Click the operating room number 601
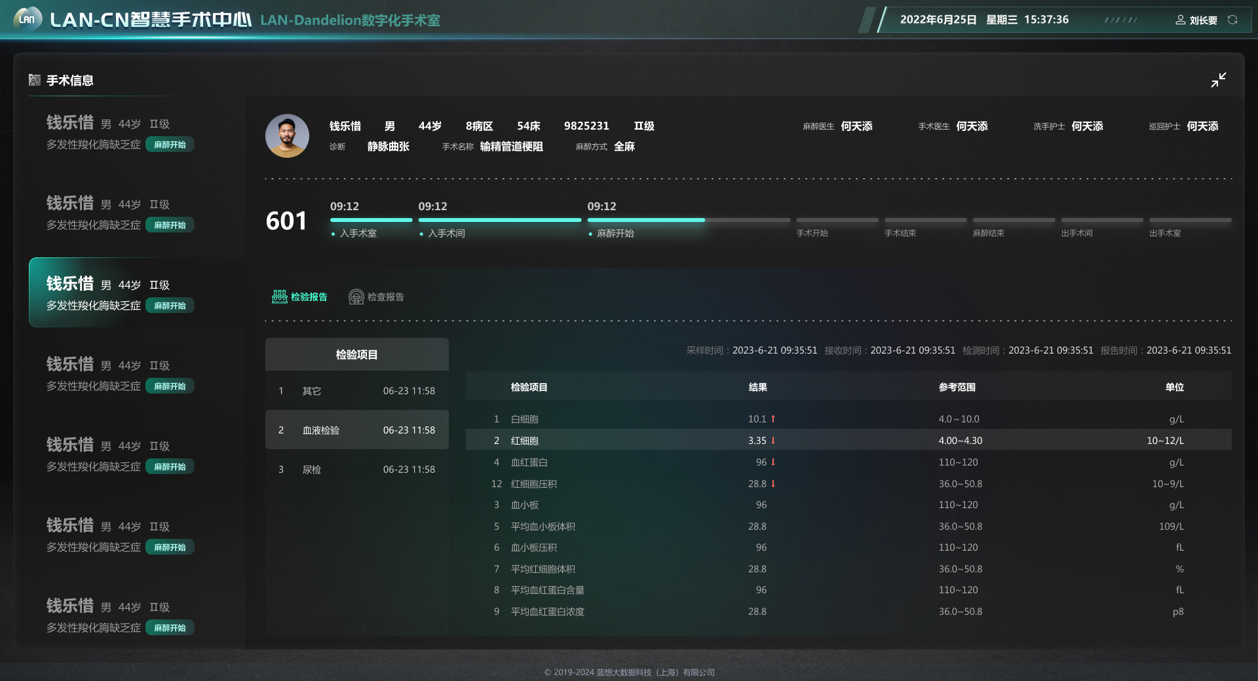The width and height of the screenshot is (1258, 681). tap(286, 221)
